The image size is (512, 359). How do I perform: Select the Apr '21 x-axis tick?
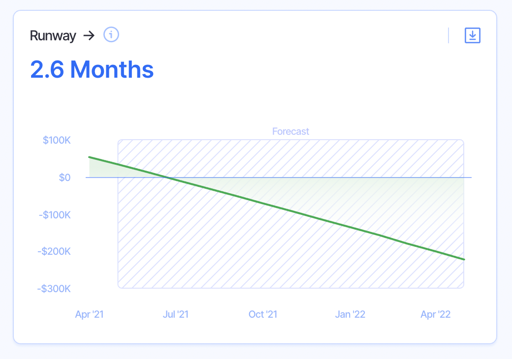[89, 314]
